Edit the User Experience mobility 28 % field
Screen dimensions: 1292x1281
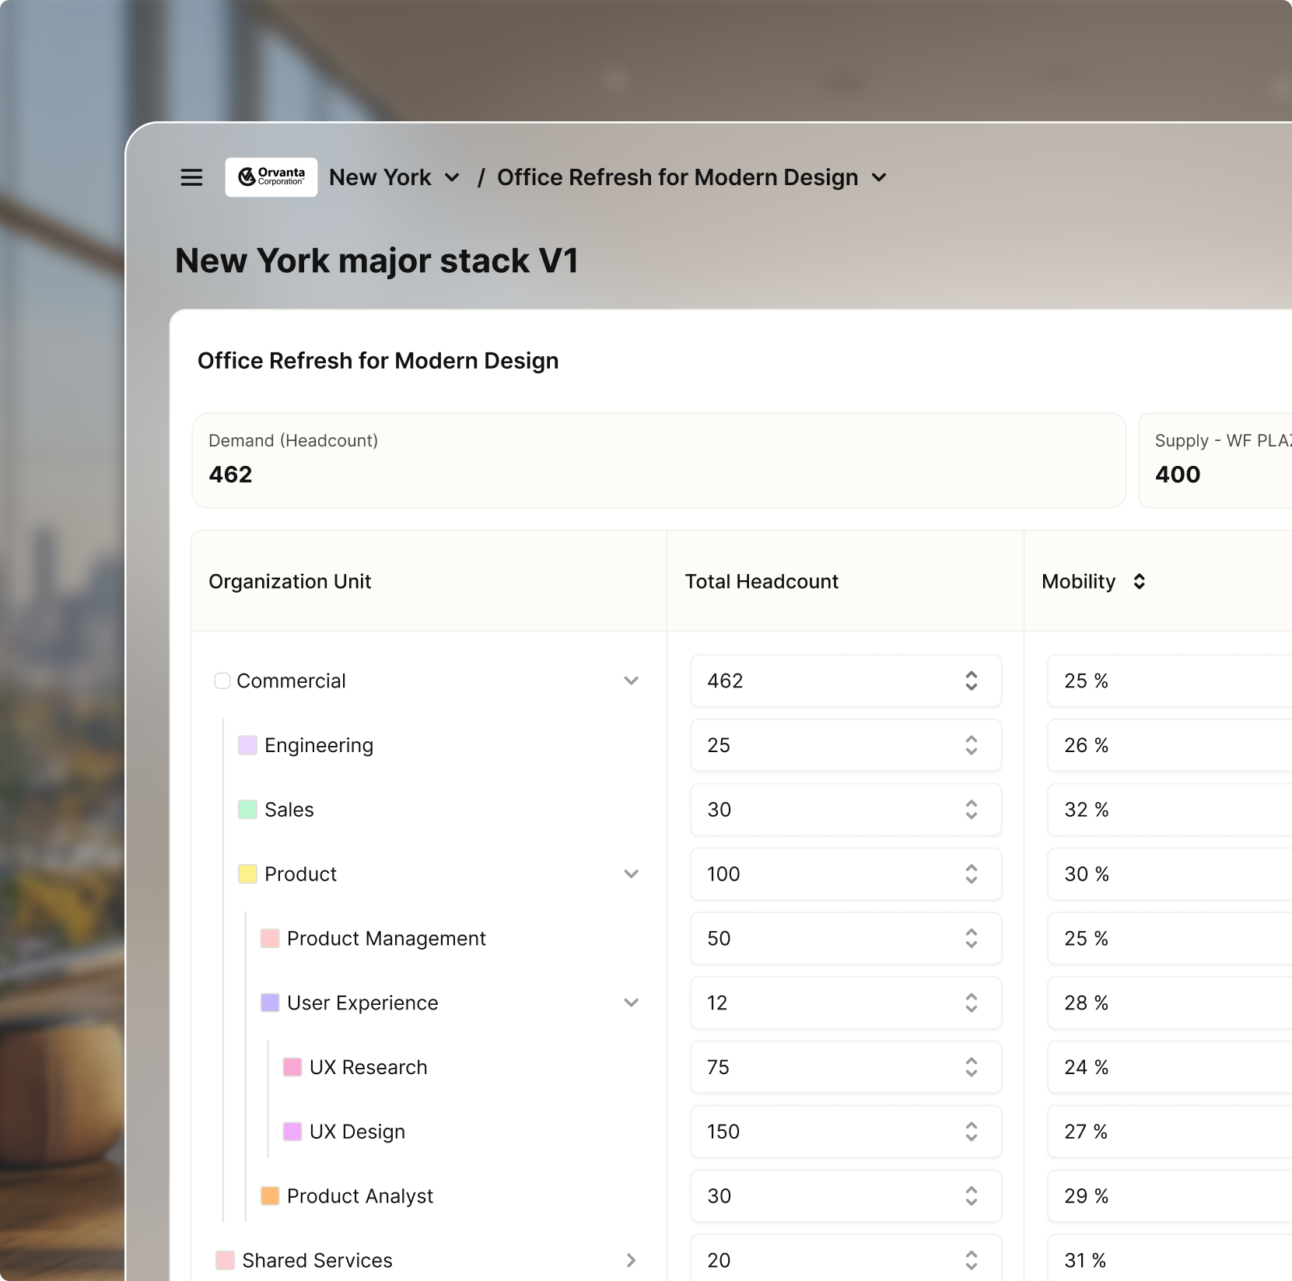coord(1169,1003)
